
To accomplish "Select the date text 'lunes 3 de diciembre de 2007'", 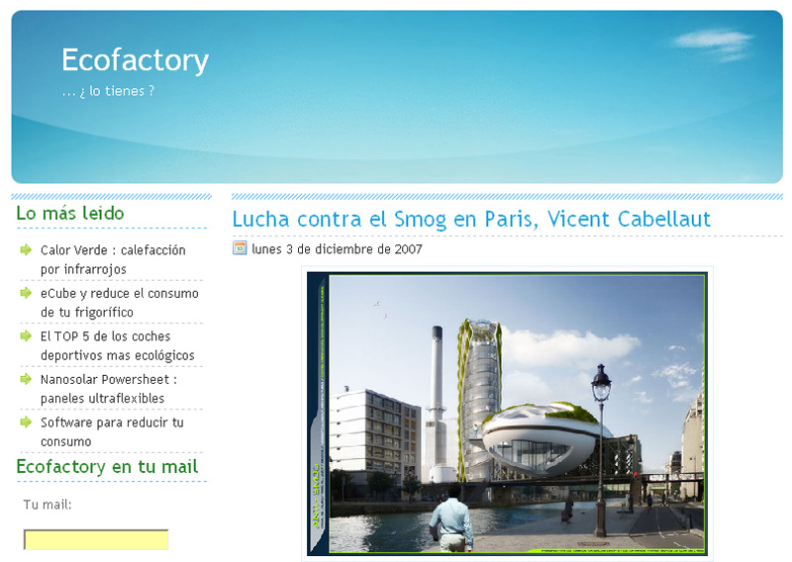I will tap(337, 249).
